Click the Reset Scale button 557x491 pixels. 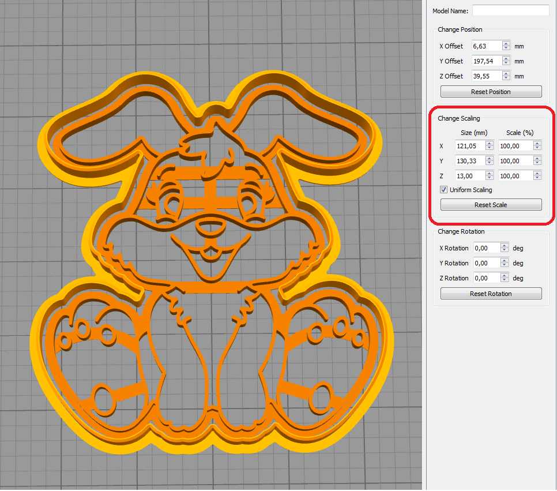coord(491,204)
